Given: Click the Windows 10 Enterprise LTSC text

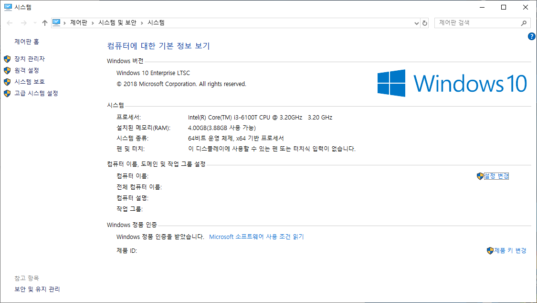Looking at the screenshot, I should coord(153,73).
